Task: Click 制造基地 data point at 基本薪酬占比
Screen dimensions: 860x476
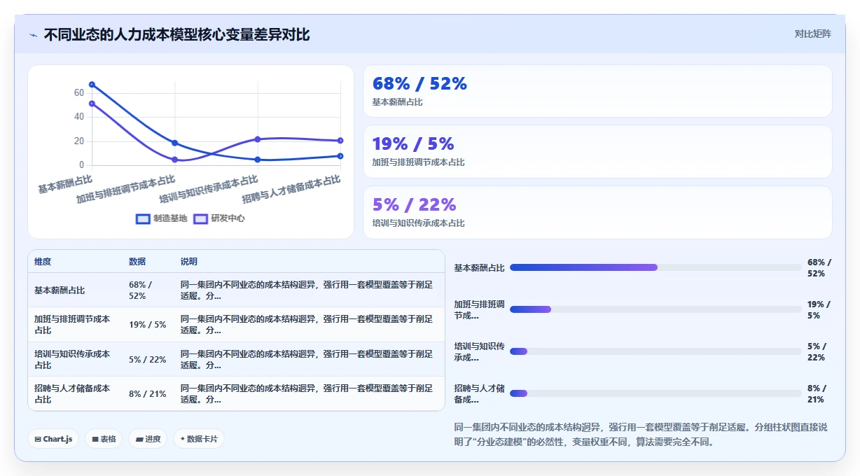Action: click(x=92, y=85)
